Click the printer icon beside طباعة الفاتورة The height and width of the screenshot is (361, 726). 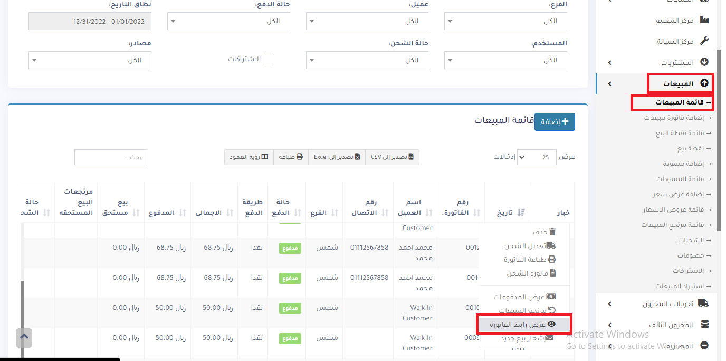coord(552,260)
